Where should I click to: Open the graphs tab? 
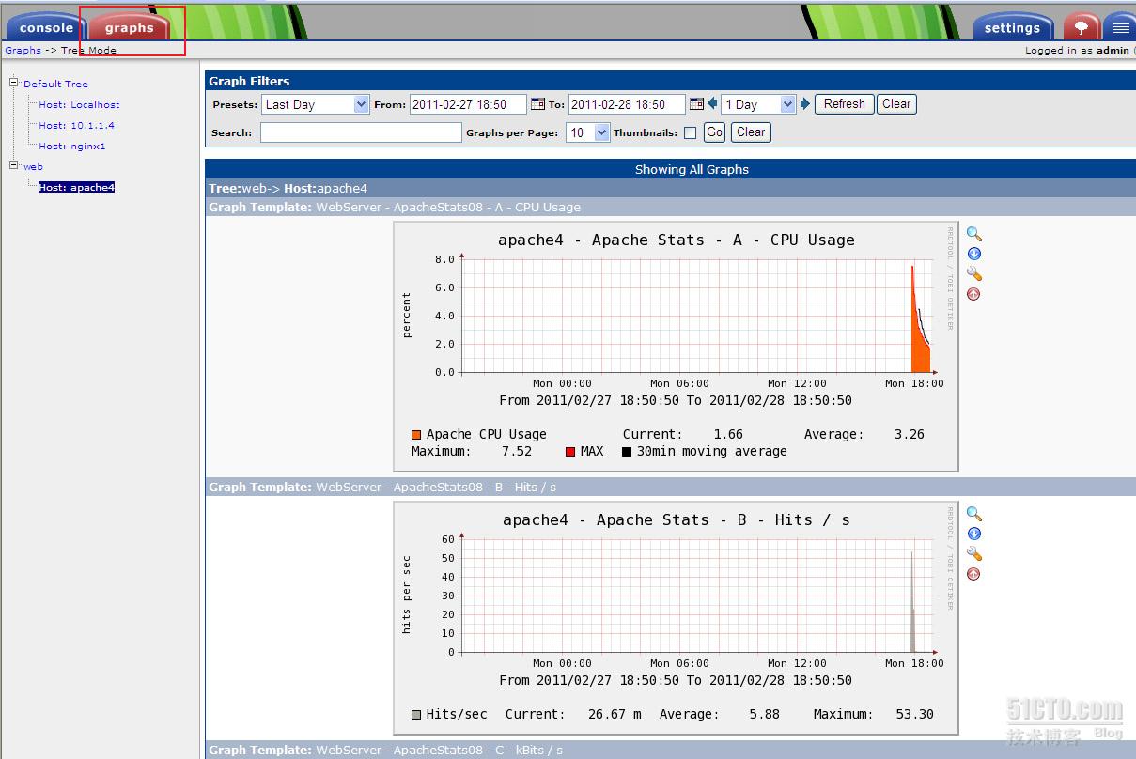tap(130, 27)
